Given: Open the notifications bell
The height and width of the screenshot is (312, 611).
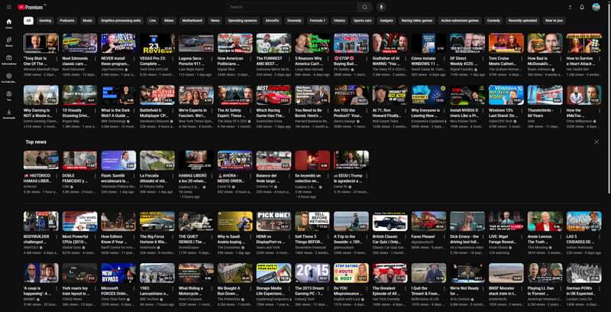Looking at the screenshot, I should [581, 7].
